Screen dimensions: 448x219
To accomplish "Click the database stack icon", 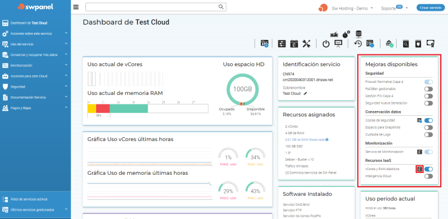I will (358, 34).
